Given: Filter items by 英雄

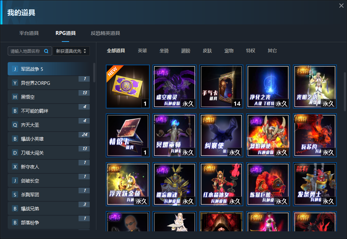Looking at the screenshot, I should (142, 51).
